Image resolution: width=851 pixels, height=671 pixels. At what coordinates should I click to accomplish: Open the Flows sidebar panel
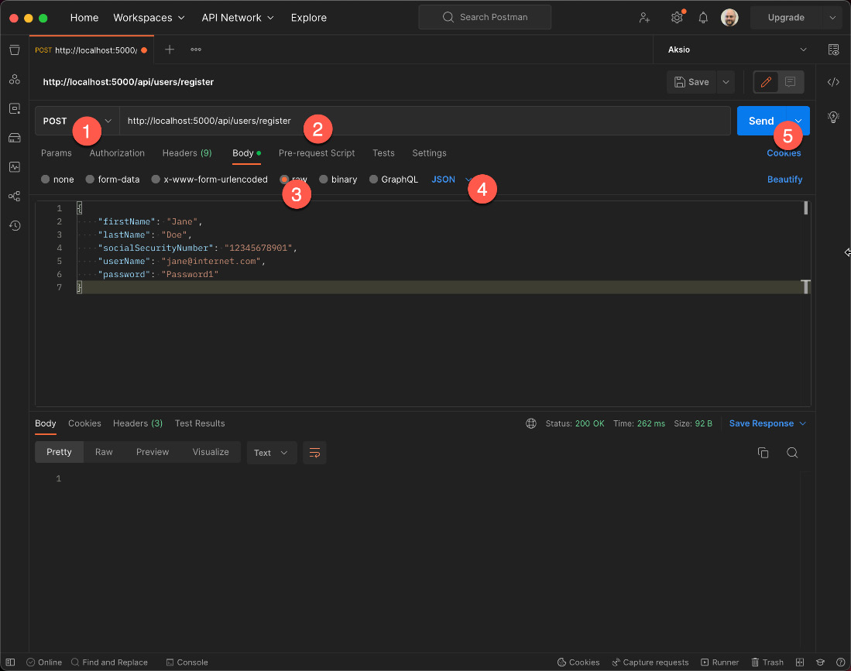click(15, 197)
